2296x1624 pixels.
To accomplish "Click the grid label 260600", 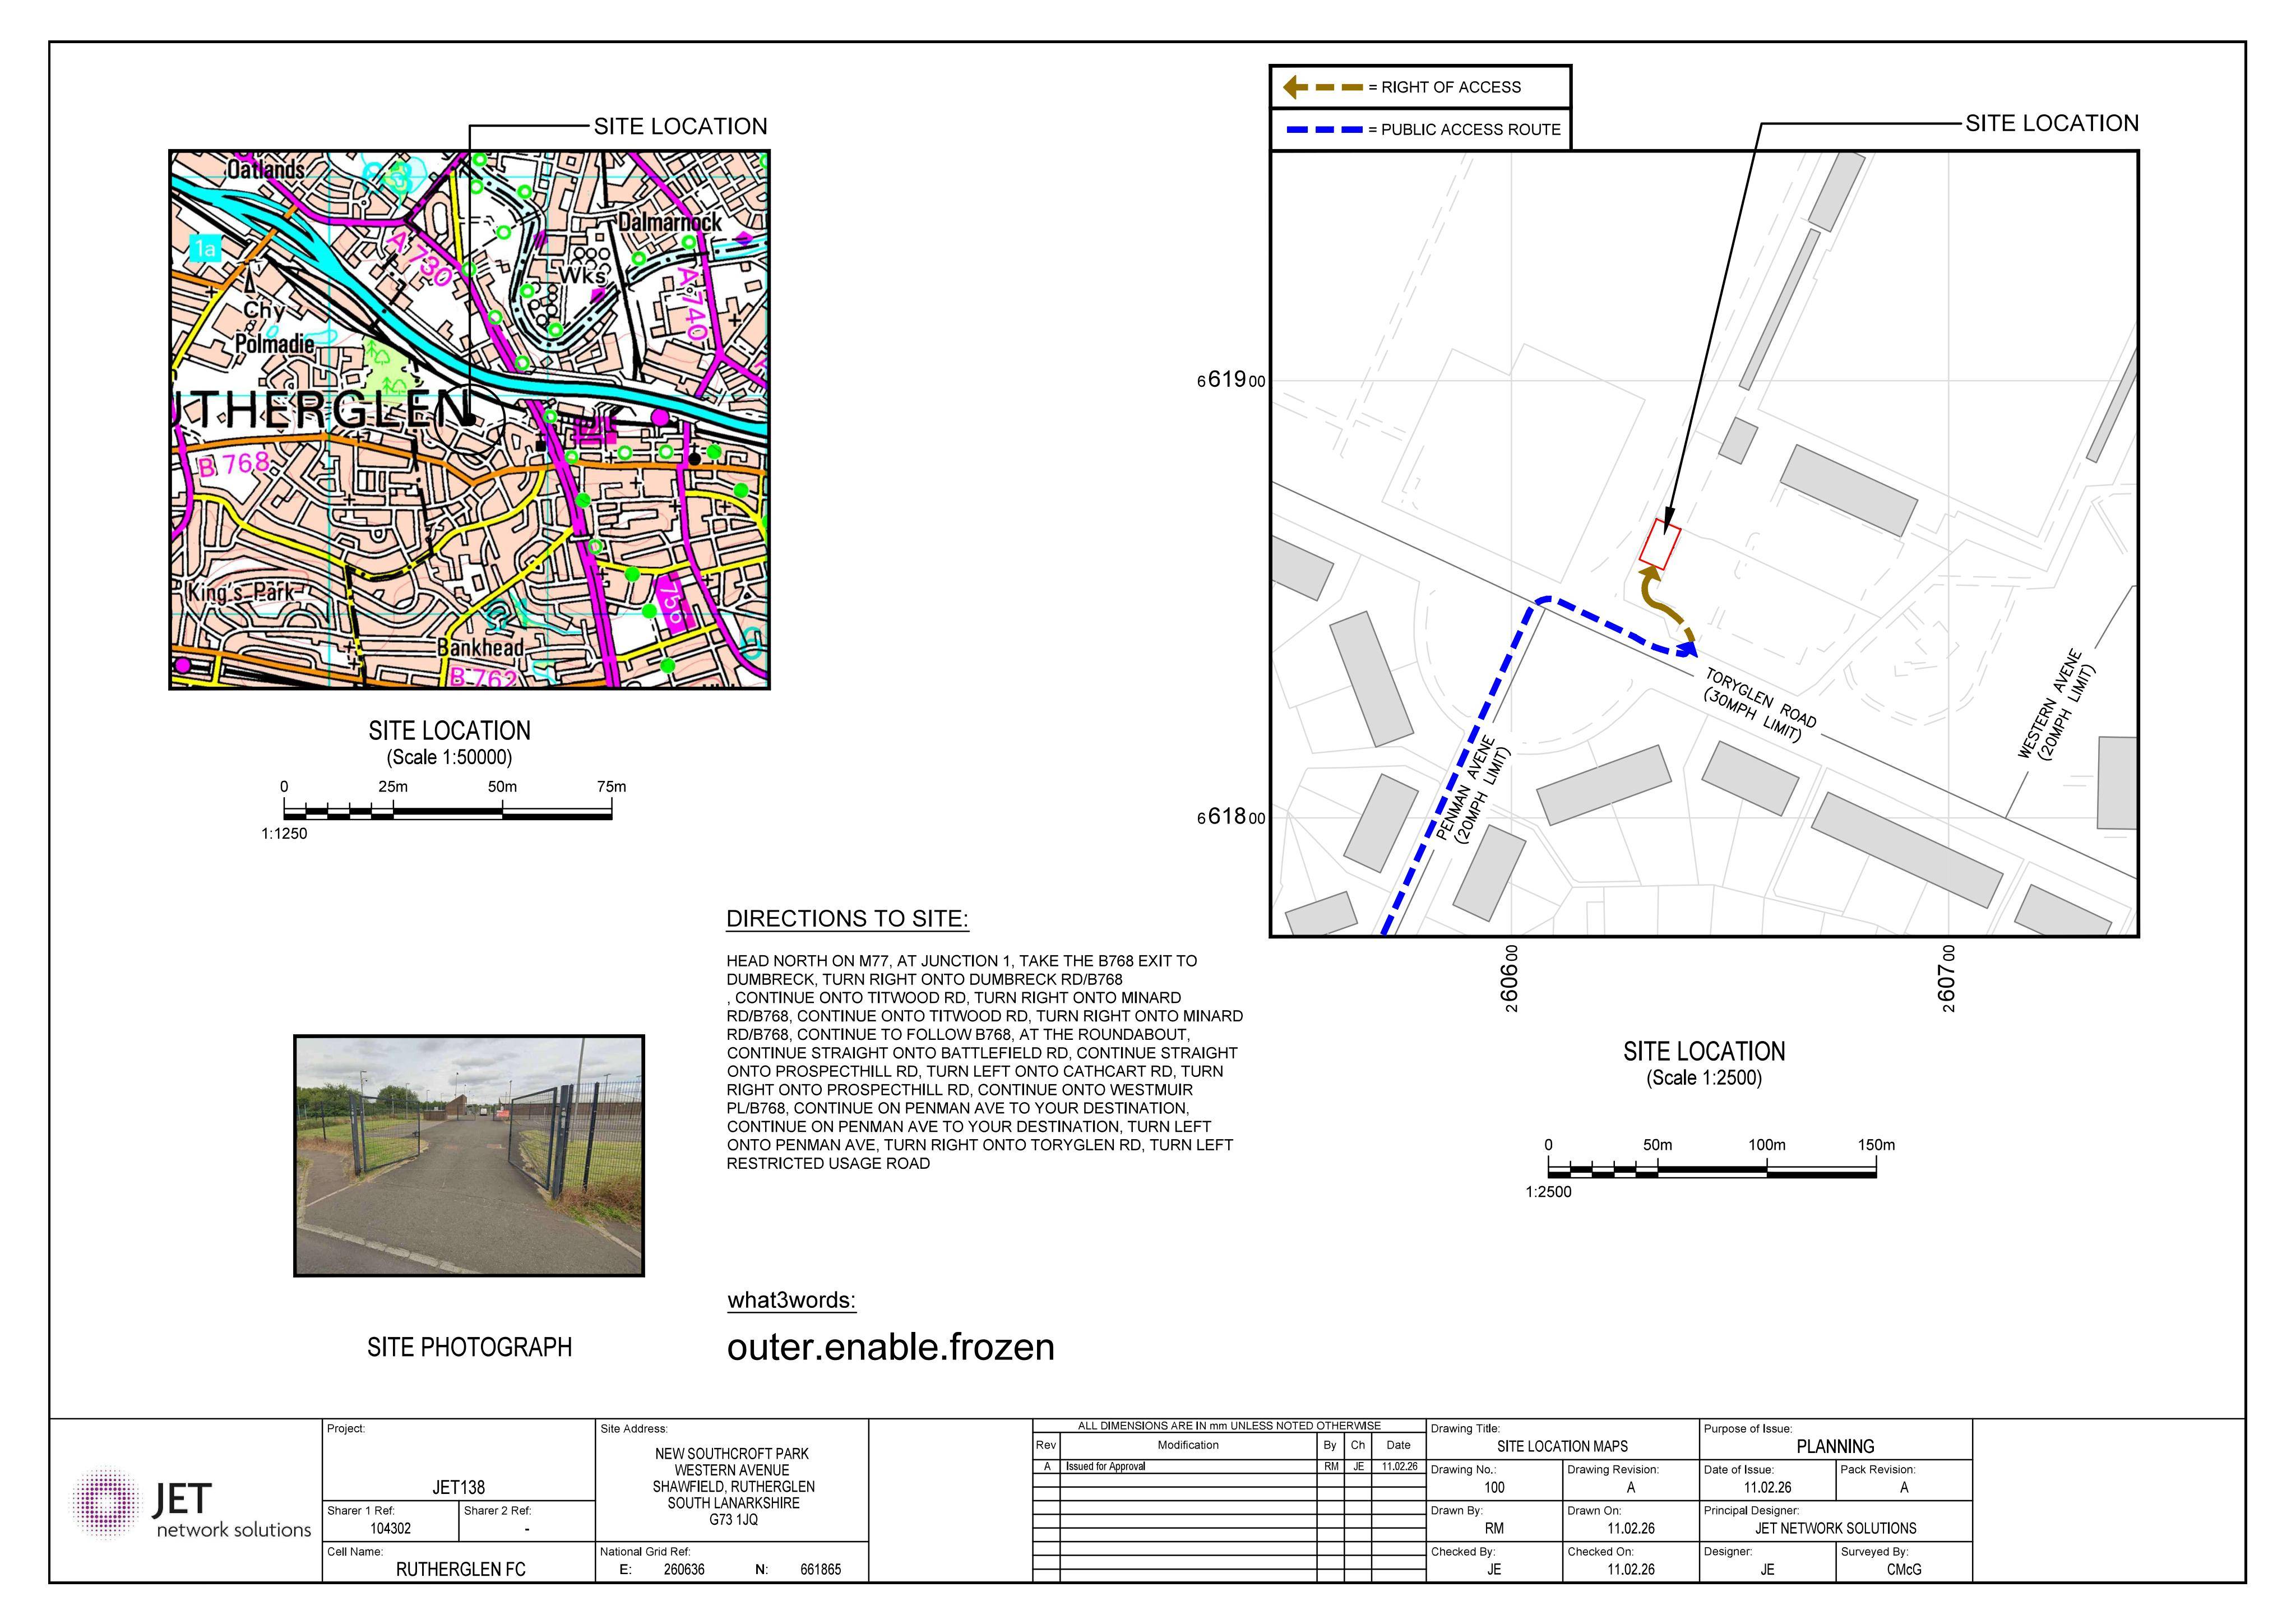I will pyautogui.click(x=1511, y=979).
